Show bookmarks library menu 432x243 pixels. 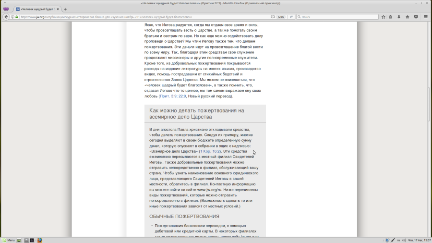(x=390, y=17)
